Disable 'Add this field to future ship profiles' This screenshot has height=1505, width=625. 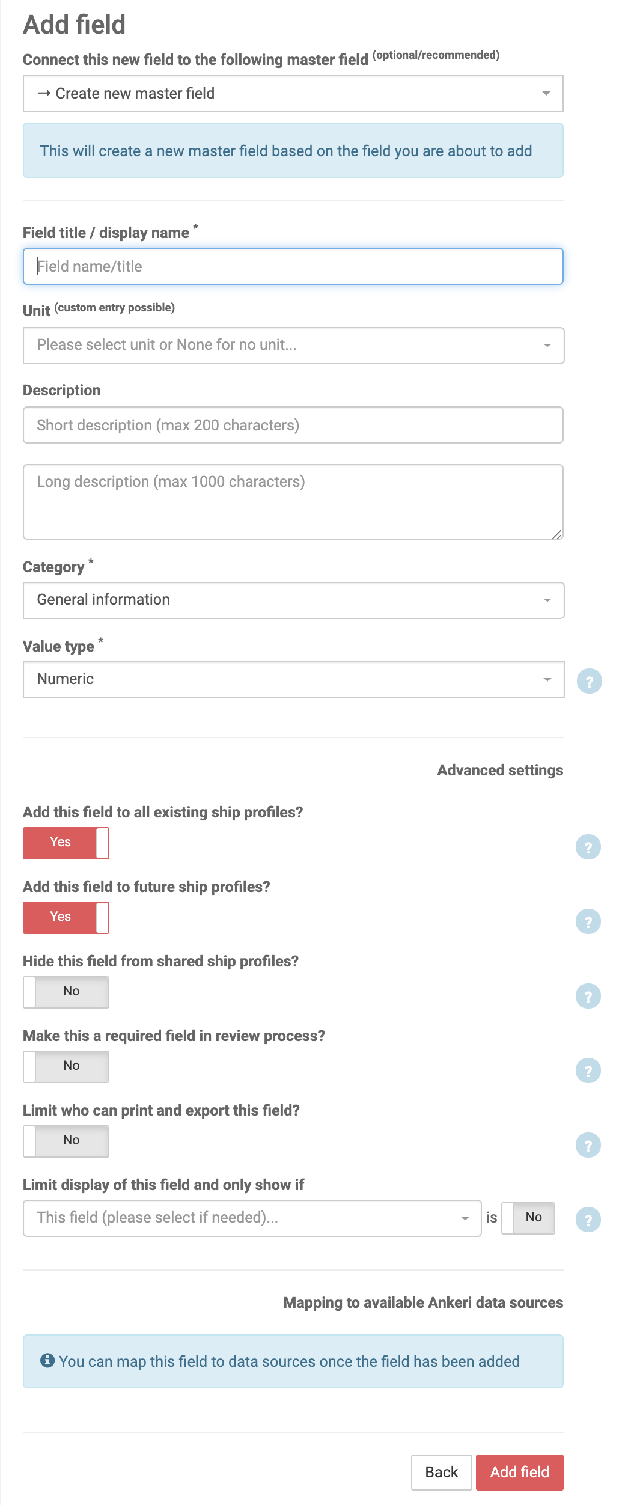[66, 917]
